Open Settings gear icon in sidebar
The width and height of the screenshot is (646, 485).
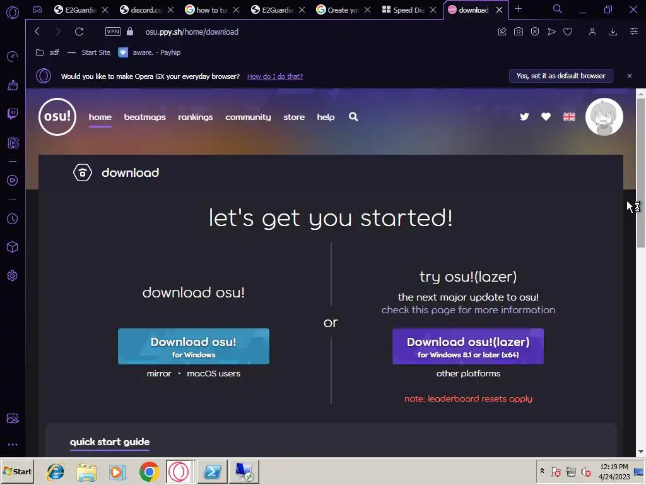tap(13, 275)
